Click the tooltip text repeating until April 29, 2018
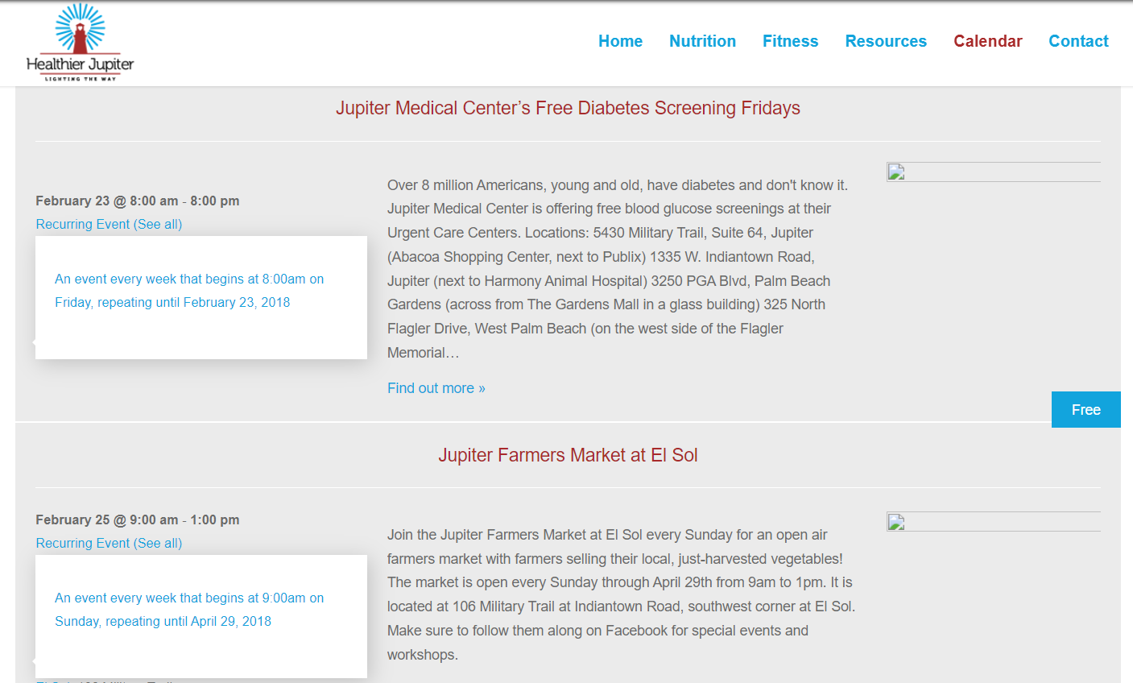This screenshot has height=683, width=1133. pos(189,610)
